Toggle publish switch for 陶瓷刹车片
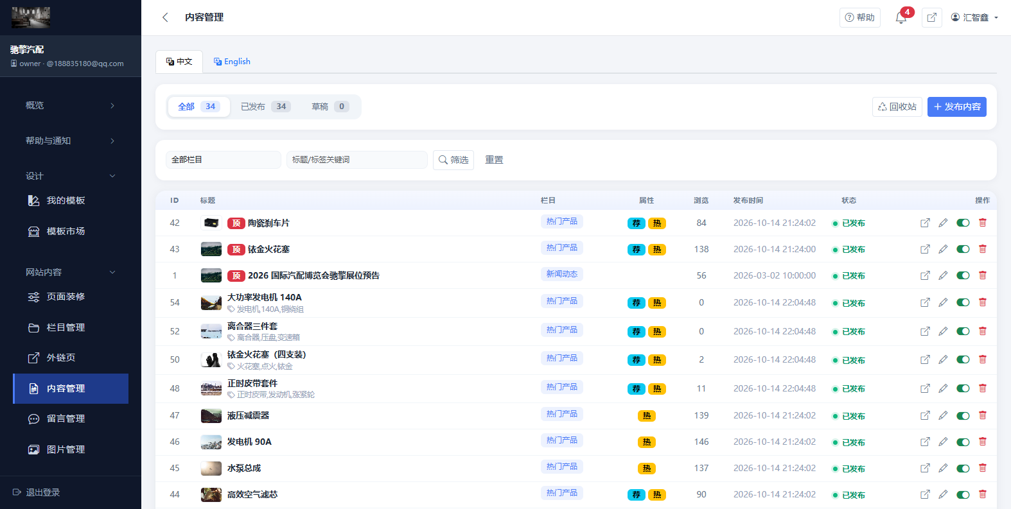The height and width of the screenshot is (509, 1011). tap(963, 223)
